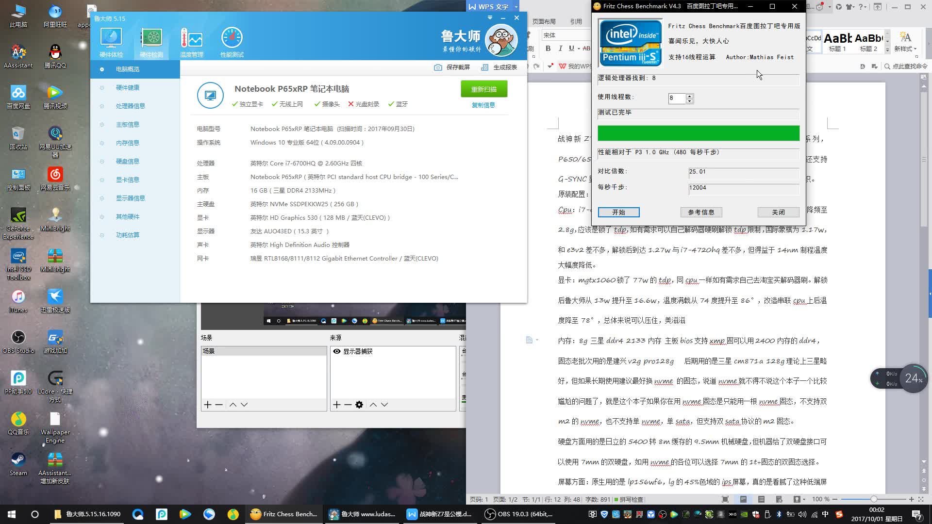This screenshot has height=524, width=932.
Task: Expand WPS styles gallery arrow
Action: (x=887, y=50)
